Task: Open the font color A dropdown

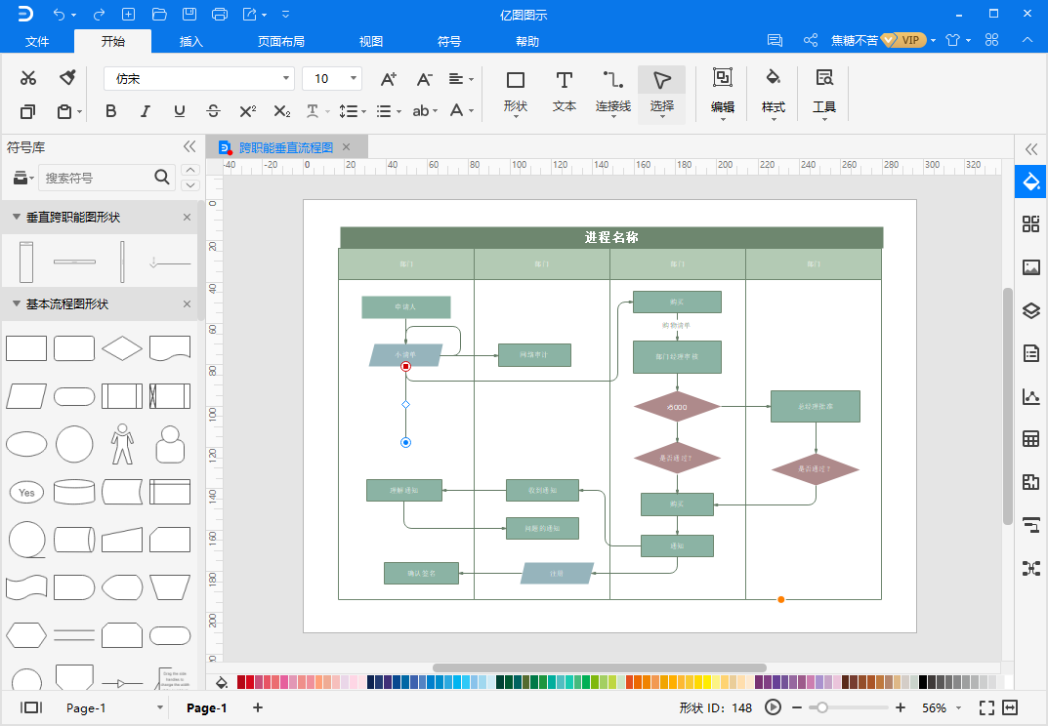Action: [461, 111]
